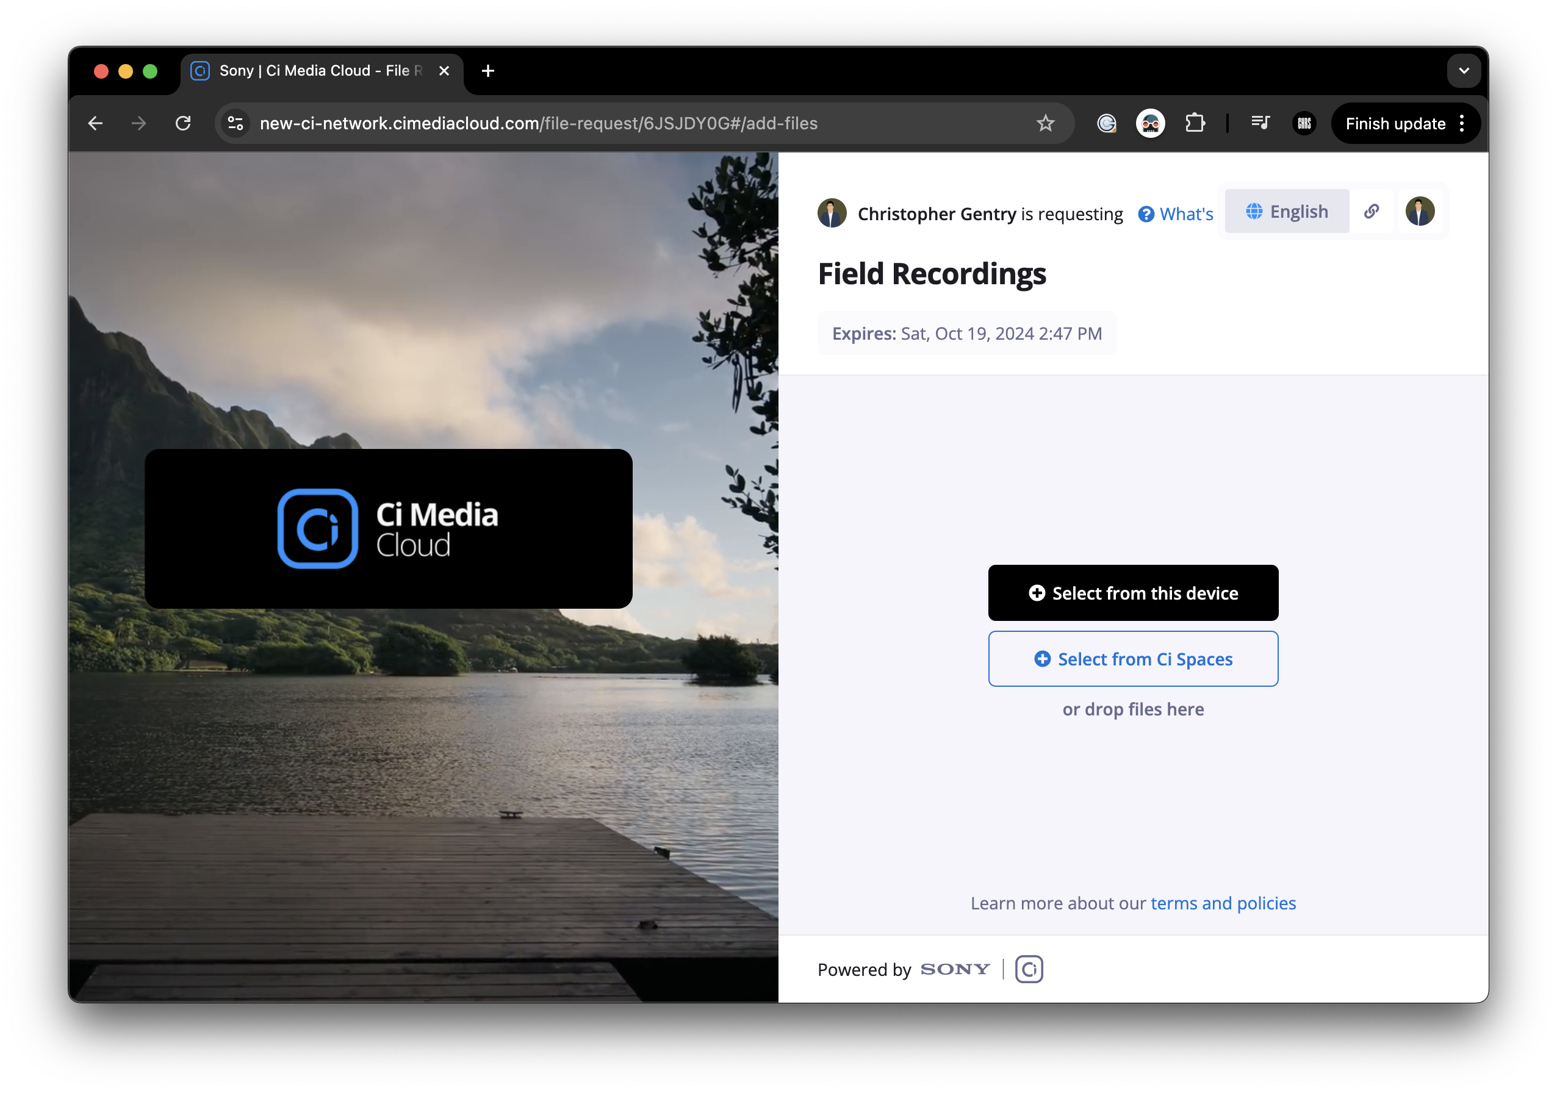
Task: Reload the current page
Action: point(183,123)
